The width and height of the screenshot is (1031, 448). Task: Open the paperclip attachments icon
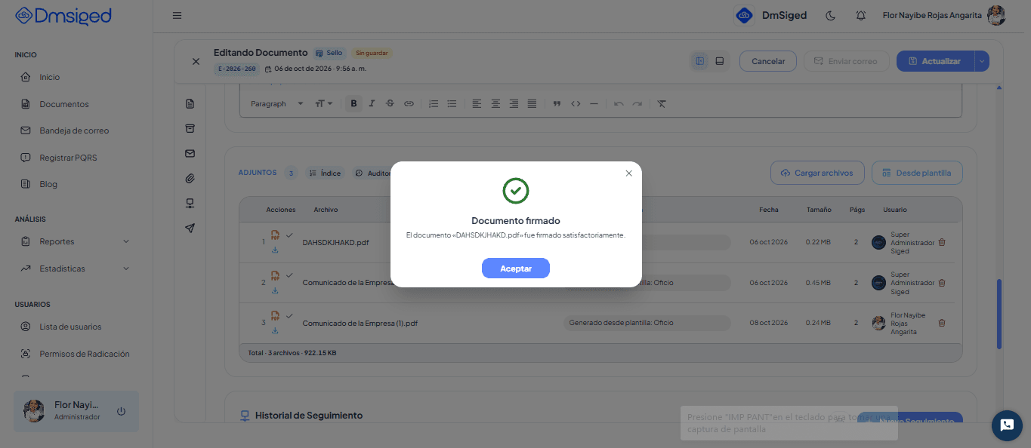point(190,178)
